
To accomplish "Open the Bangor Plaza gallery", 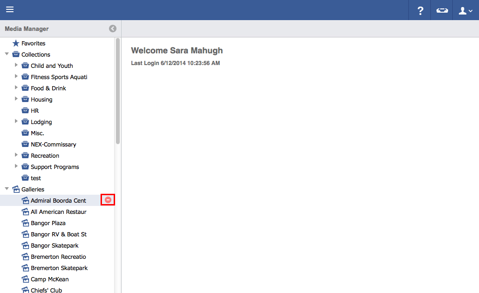I will tap(48, 223).
